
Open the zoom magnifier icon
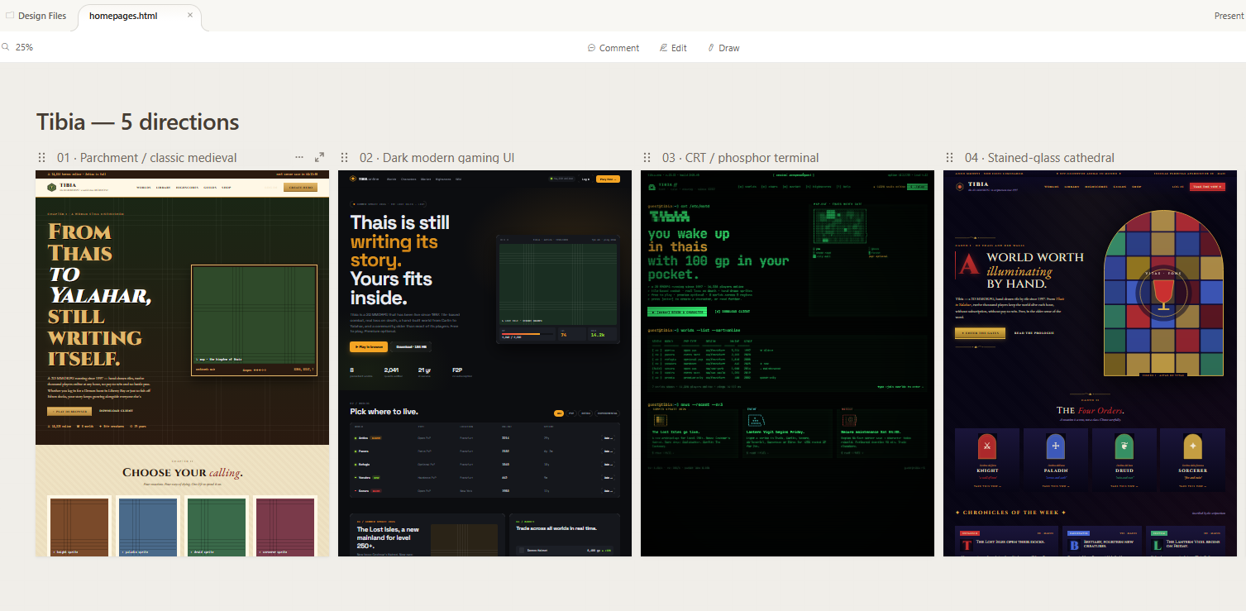coord(5,47)
